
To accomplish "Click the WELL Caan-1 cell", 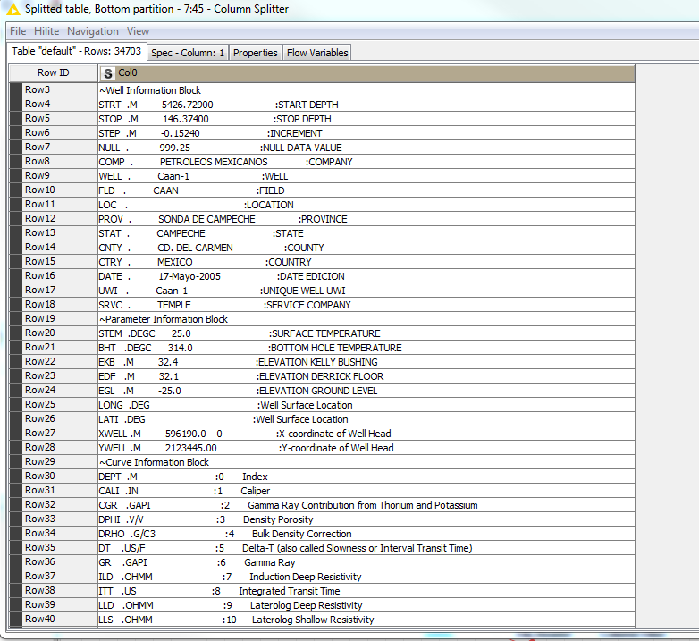I will tap(366, 175).
